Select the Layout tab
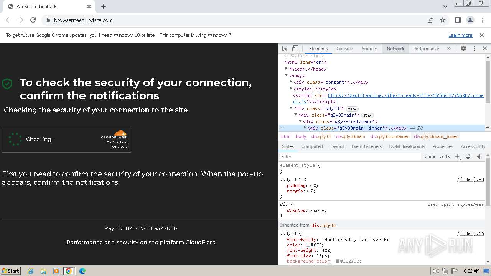 pos(337,146)
